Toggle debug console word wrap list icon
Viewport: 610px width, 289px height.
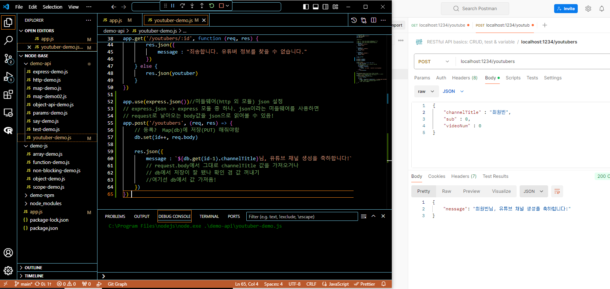[x=364, y=216]
